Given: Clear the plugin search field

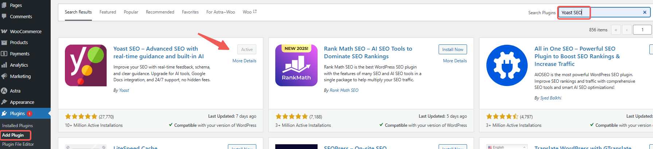Looking at the screenshot, I should coord(644,12).
